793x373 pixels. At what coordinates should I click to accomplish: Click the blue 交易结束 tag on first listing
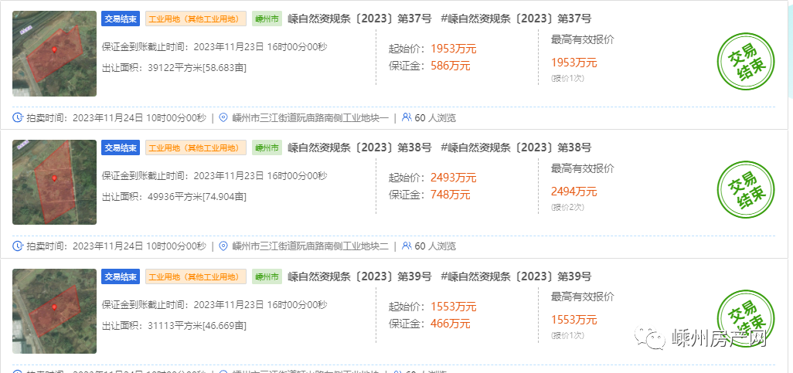(x=120, y=19)
